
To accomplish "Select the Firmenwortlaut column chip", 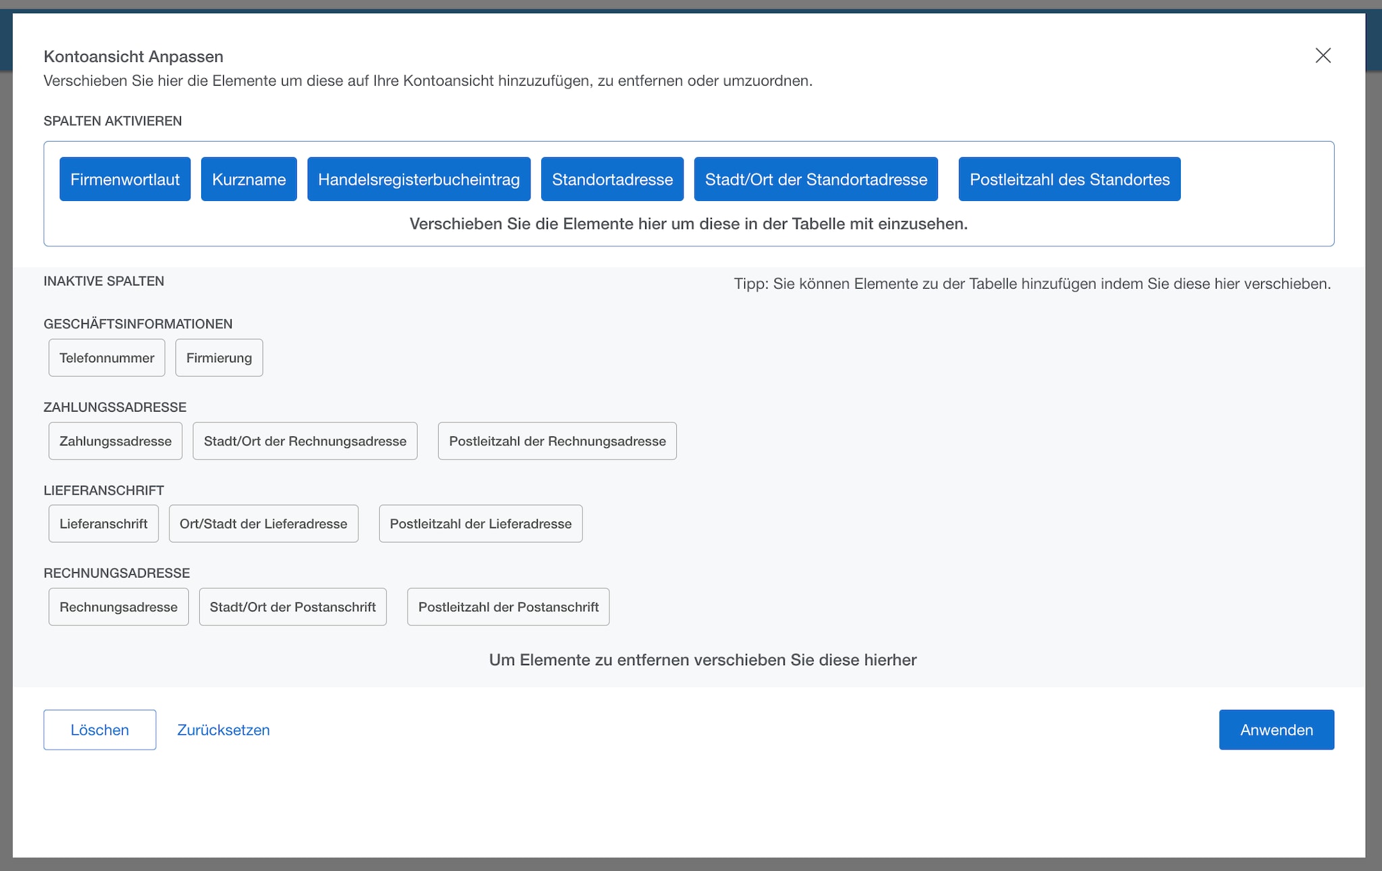I will 124,179.
